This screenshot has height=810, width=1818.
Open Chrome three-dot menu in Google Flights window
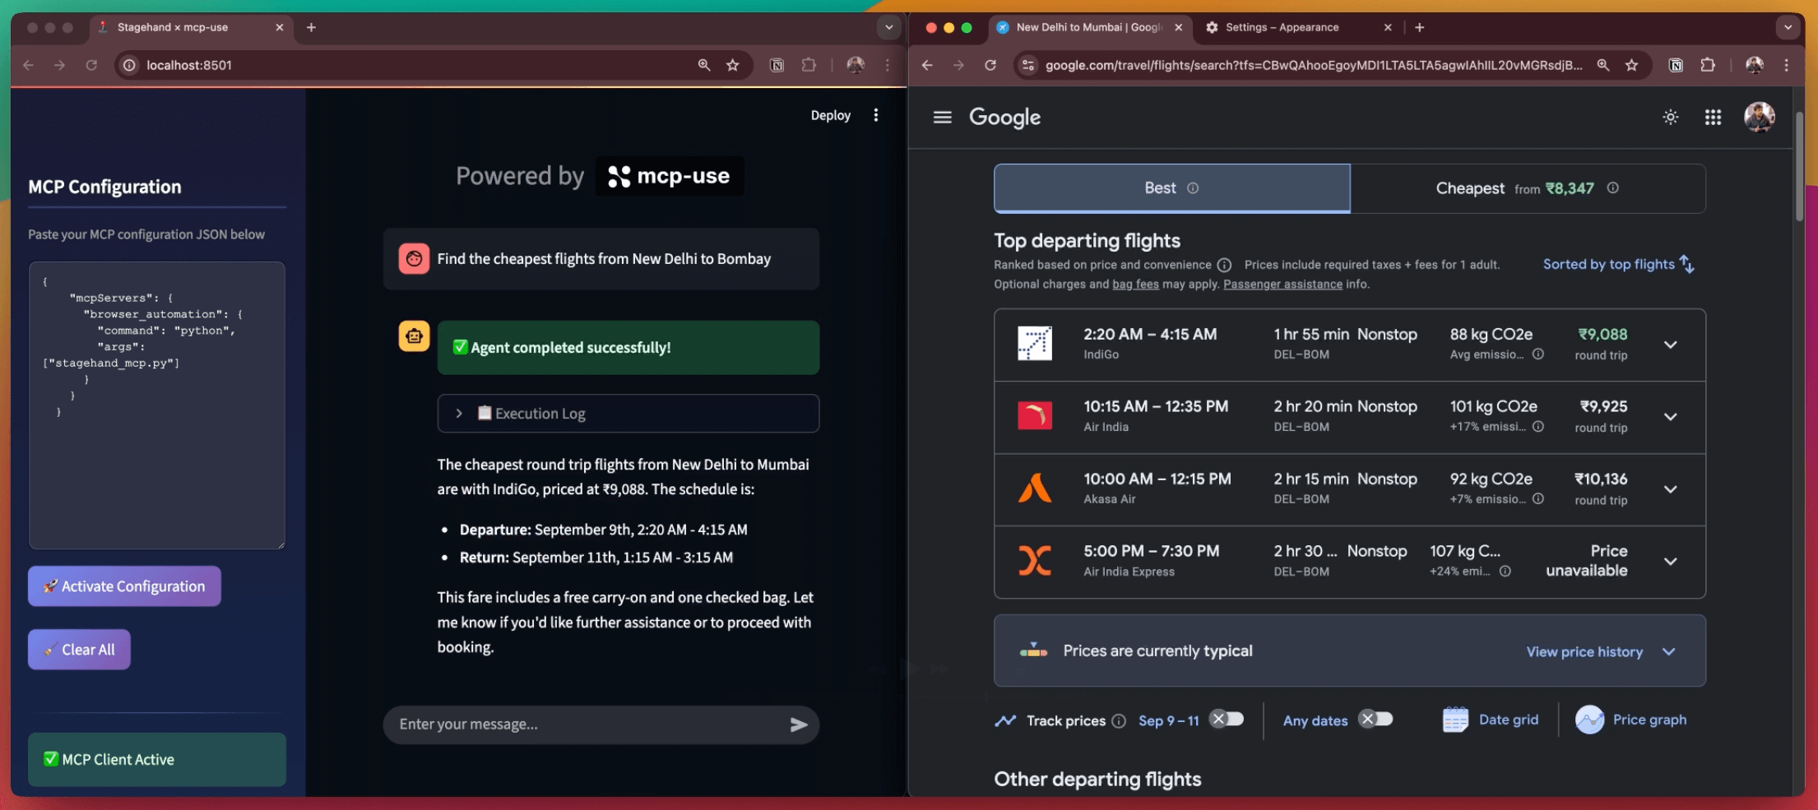pos(1786,65)
